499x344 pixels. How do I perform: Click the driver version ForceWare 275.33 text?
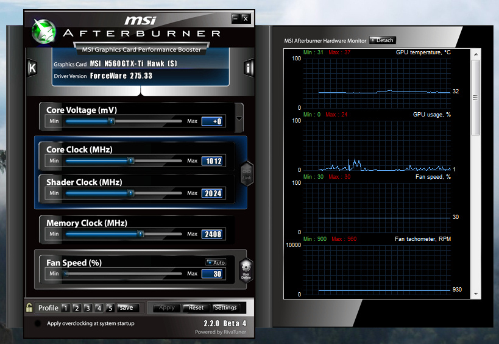[x=121, y=76]
